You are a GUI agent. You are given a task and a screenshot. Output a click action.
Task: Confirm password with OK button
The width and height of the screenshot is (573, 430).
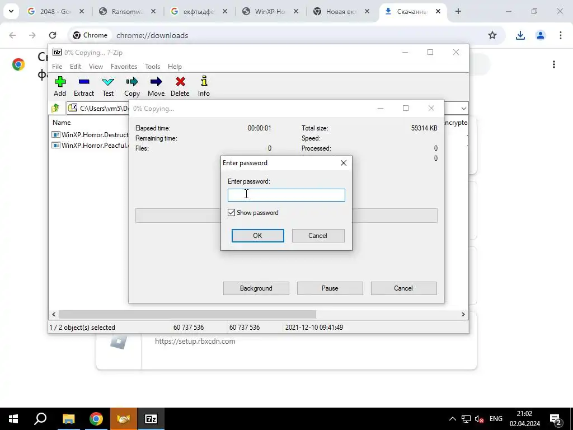tap(257, 236)
